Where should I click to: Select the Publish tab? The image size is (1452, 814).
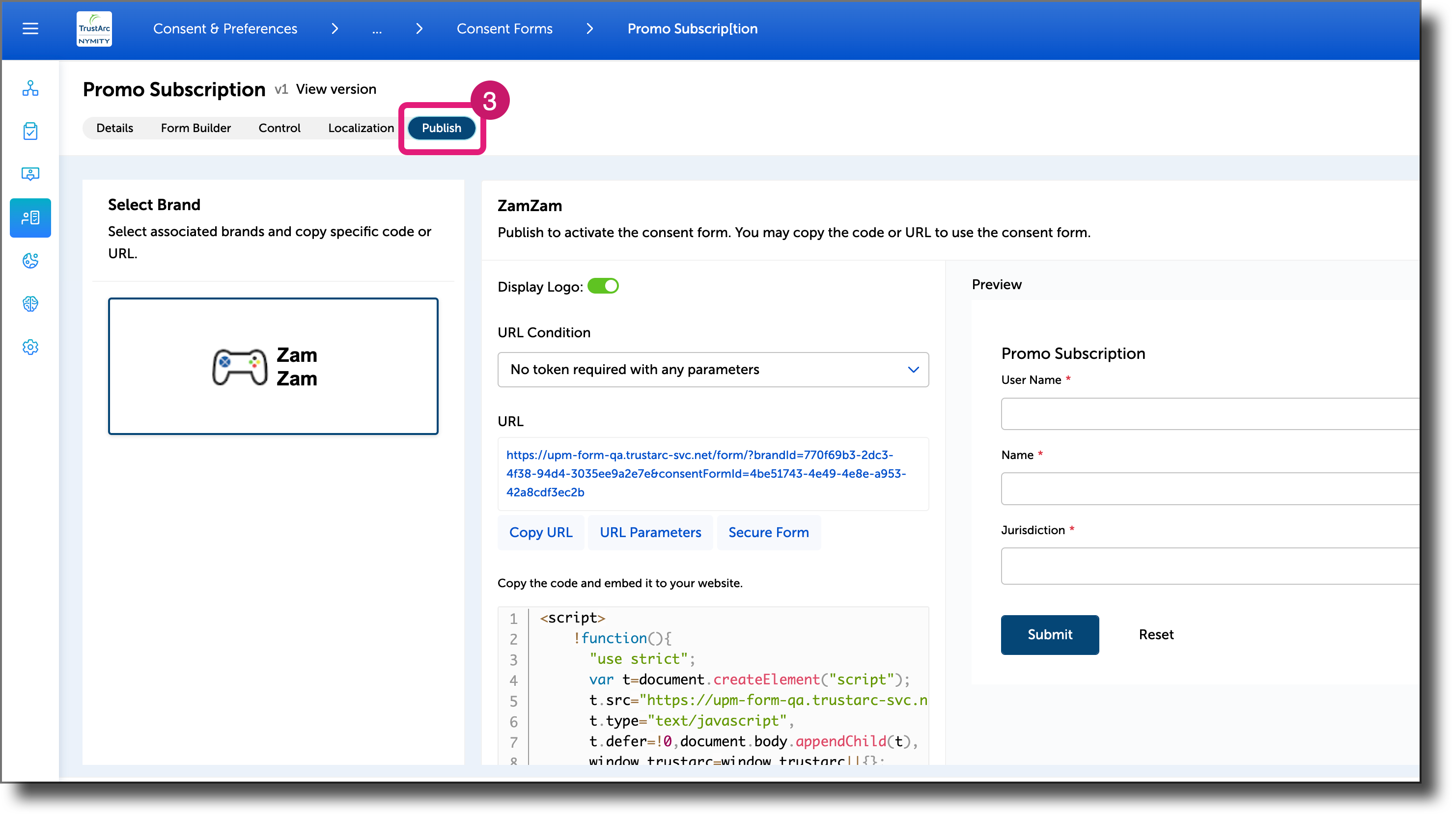[442, 128]
